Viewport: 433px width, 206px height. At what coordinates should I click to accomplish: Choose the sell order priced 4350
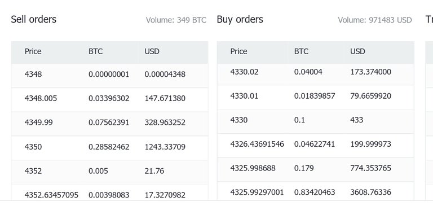tap(109, 148)
